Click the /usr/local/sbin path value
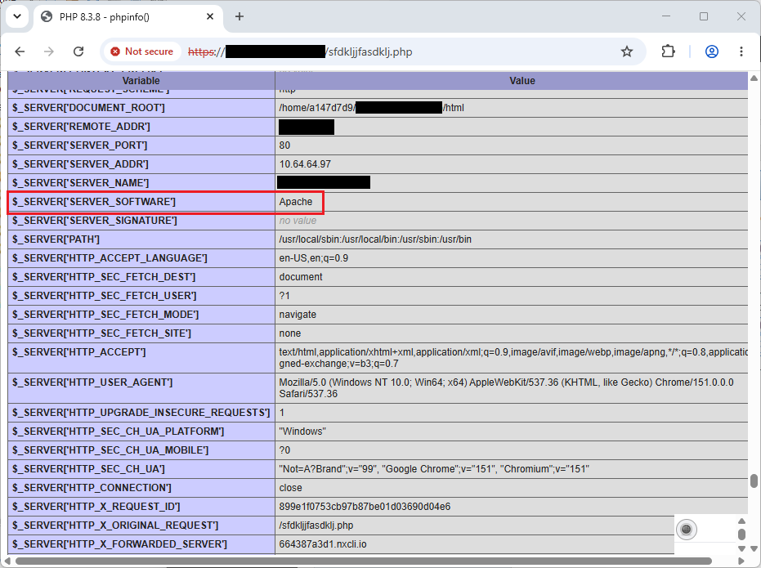 (375, 239)
